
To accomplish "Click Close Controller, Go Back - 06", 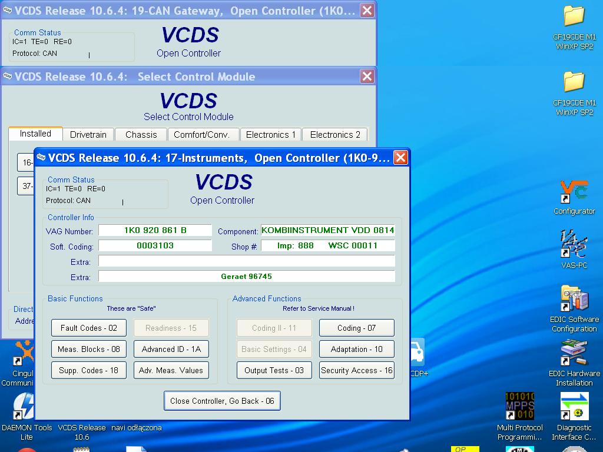I will (222, 401).
